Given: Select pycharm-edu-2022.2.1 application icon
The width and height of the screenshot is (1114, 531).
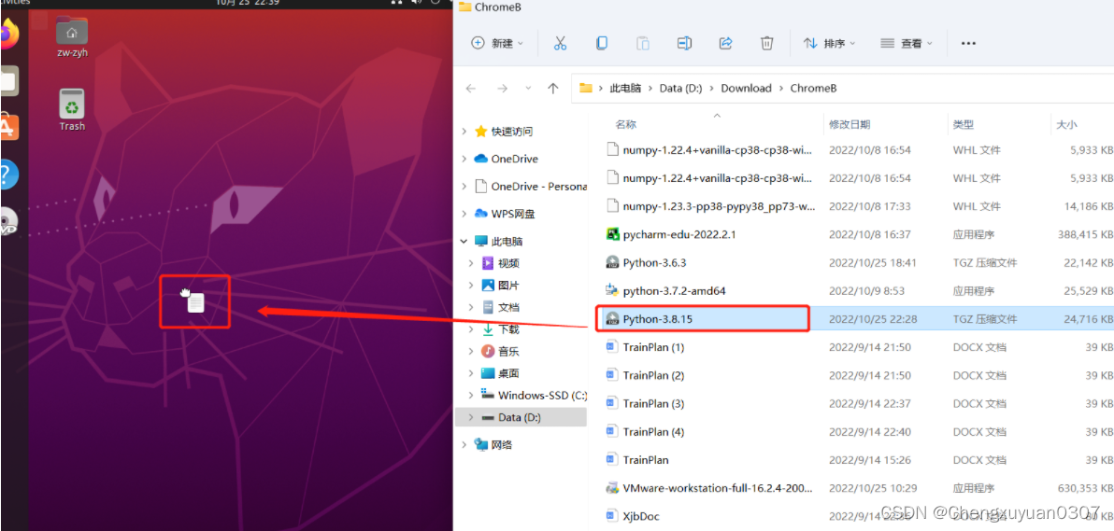Looking at the screenshot, I should tap(612, 233).
